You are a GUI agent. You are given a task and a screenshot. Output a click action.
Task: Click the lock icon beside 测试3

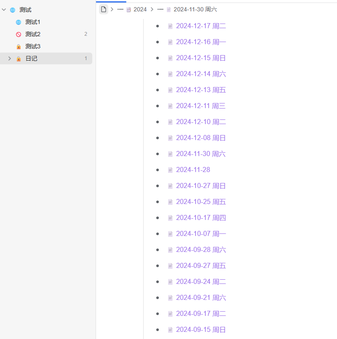(19, 47)
